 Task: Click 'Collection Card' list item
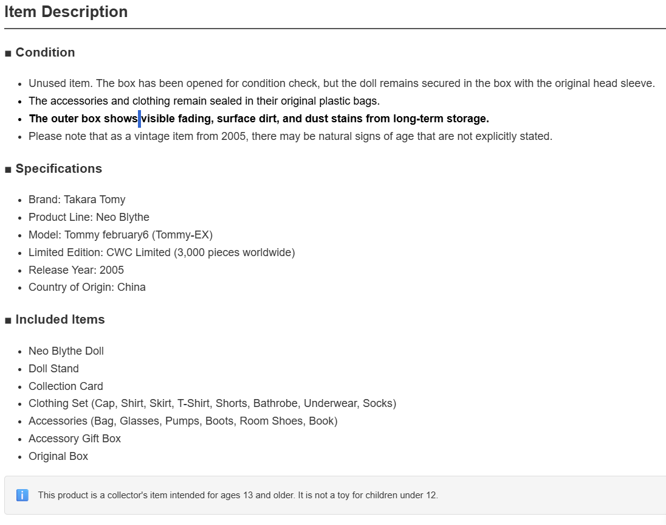[x=66, y=386]
